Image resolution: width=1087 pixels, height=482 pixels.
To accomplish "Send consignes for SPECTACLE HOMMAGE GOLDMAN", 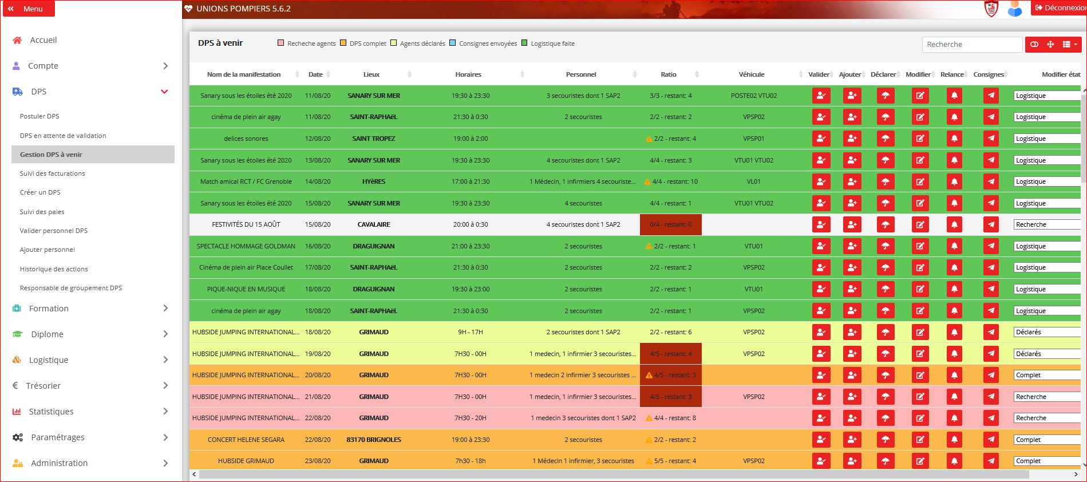I will pyautogui.click(x=991, y=246).
